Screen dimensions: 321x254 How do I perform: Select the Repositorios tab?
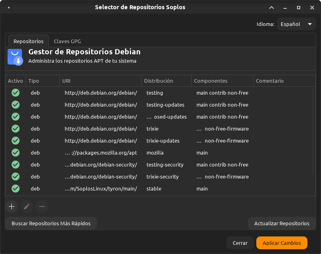28,41
